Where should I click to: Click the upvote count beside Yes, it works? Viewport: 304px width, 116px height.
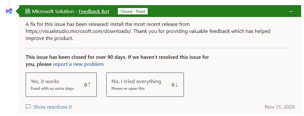click(86, 85)
